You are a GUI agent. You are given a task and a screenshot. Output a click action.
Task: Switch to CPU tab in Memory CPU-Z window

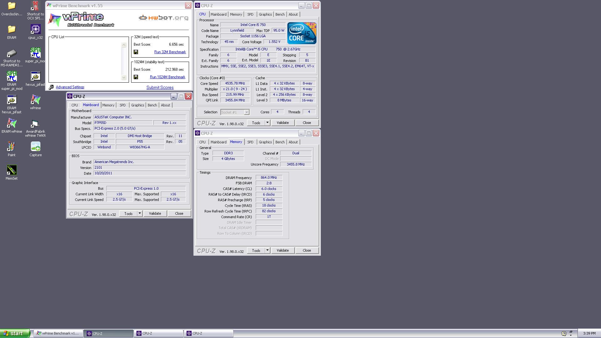pos(203,142)
